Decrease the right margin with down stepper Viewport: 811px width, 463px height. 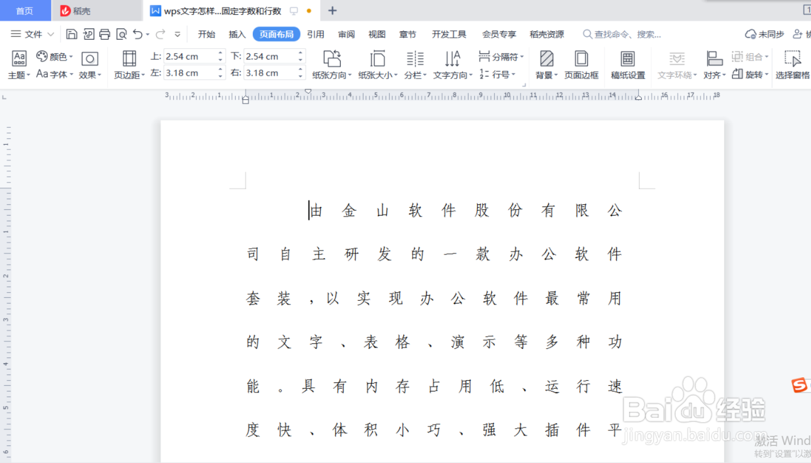[x=301, y=76]
